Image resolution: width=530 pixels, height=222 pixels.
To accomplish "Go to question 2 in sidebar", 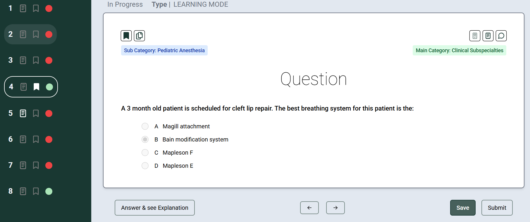I will [x=11, y=34].
